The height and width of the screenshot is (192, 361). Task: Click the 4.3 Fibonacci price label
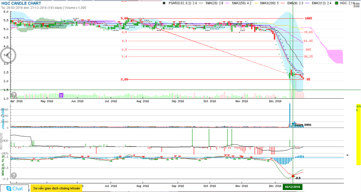click(124, 41)
